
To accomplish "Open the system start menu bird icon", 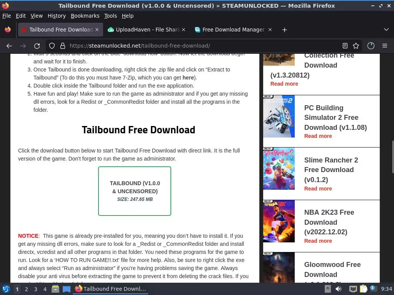I will [x=6, y=289].
